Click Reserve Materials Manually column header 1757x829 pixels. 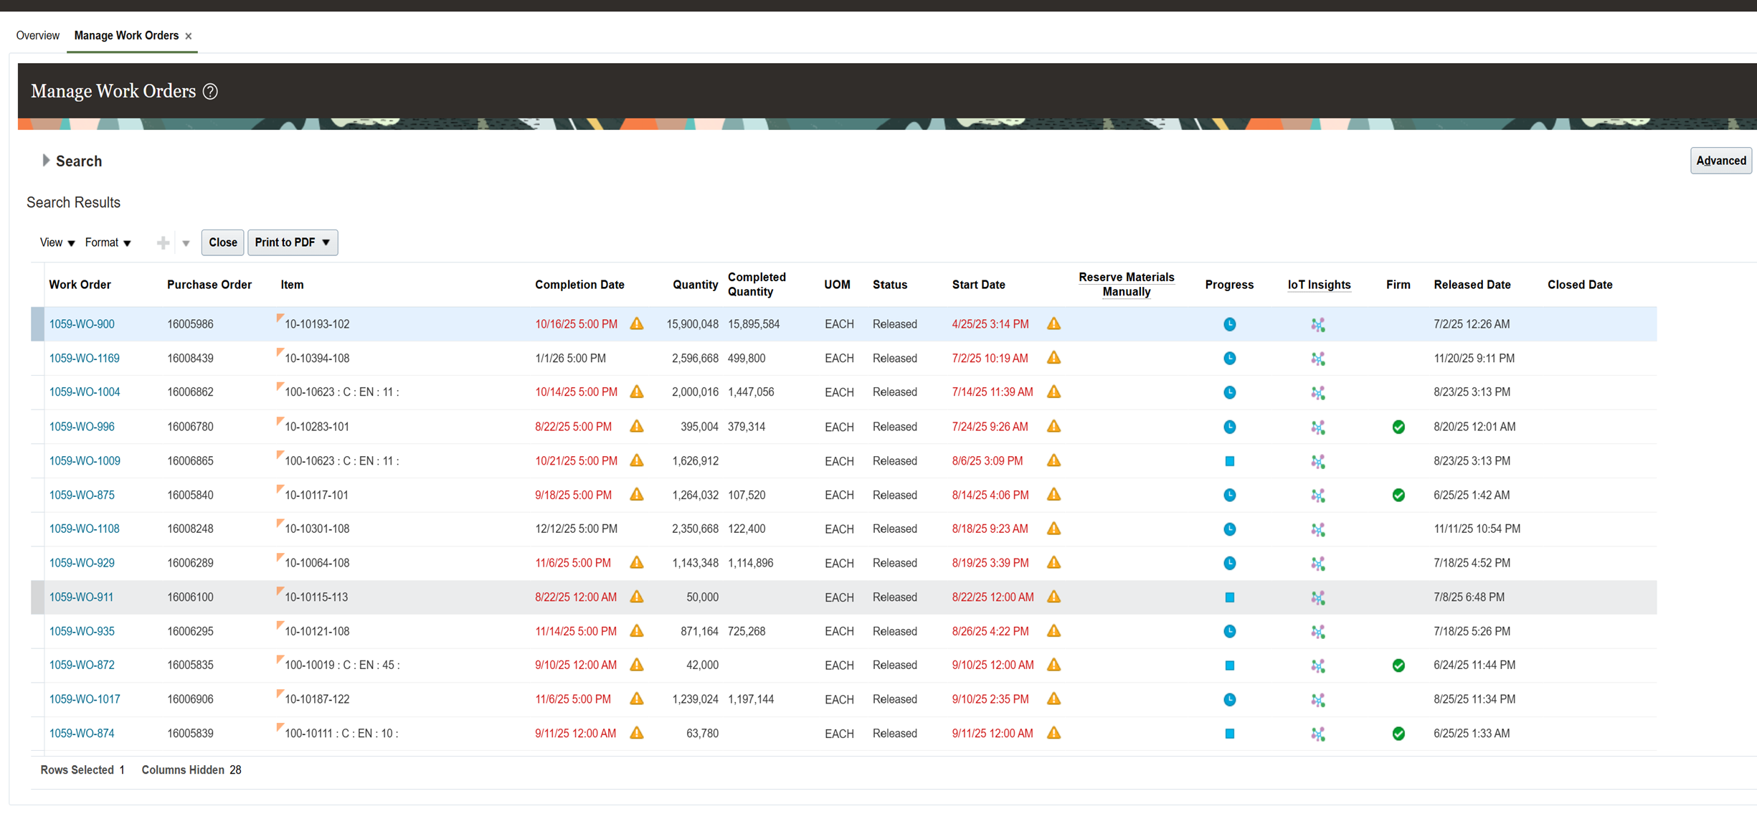tap(1126, 285)
